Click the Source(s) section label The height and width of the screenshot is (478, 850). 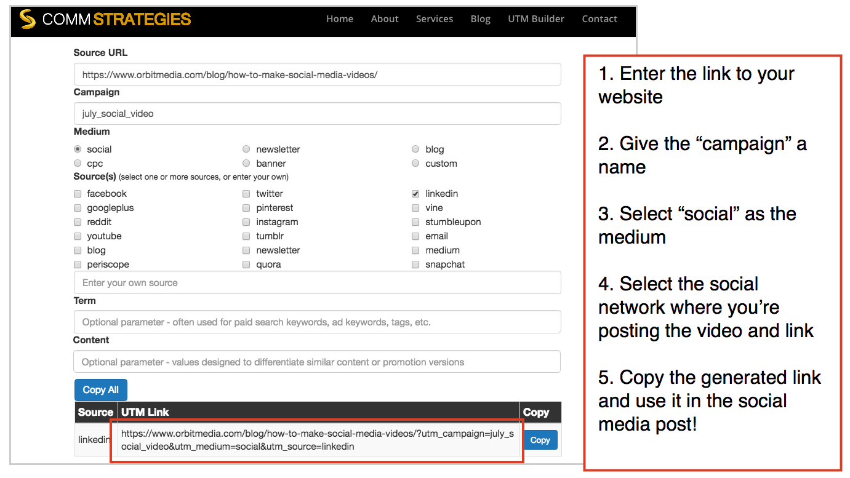pos(95,177)
